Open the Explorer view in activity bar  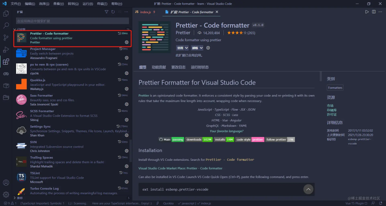coord(6,14)
